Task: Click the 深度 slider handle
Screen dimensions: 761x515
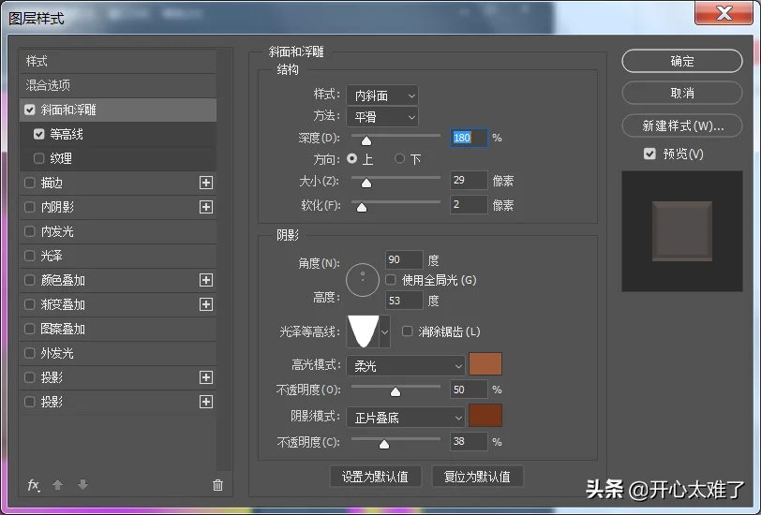Action: [x=366, y=140]
